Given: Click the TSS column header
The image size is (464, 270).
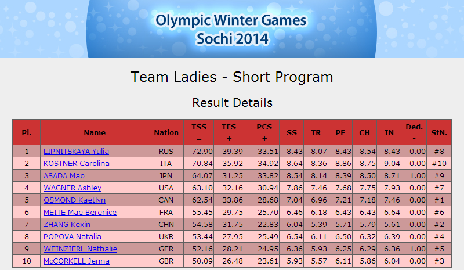Looking at the screenshot, I should point(199,132).
